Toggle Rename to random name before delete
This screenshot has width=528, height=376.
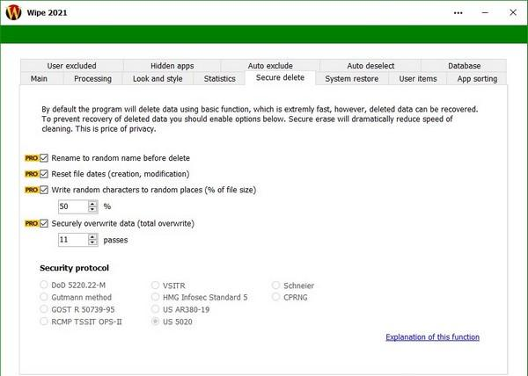44,158
